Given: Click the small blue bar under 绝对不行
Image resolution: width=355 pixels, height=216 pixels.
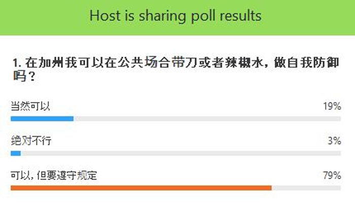Looking at the screenshot, I should 16,153.
